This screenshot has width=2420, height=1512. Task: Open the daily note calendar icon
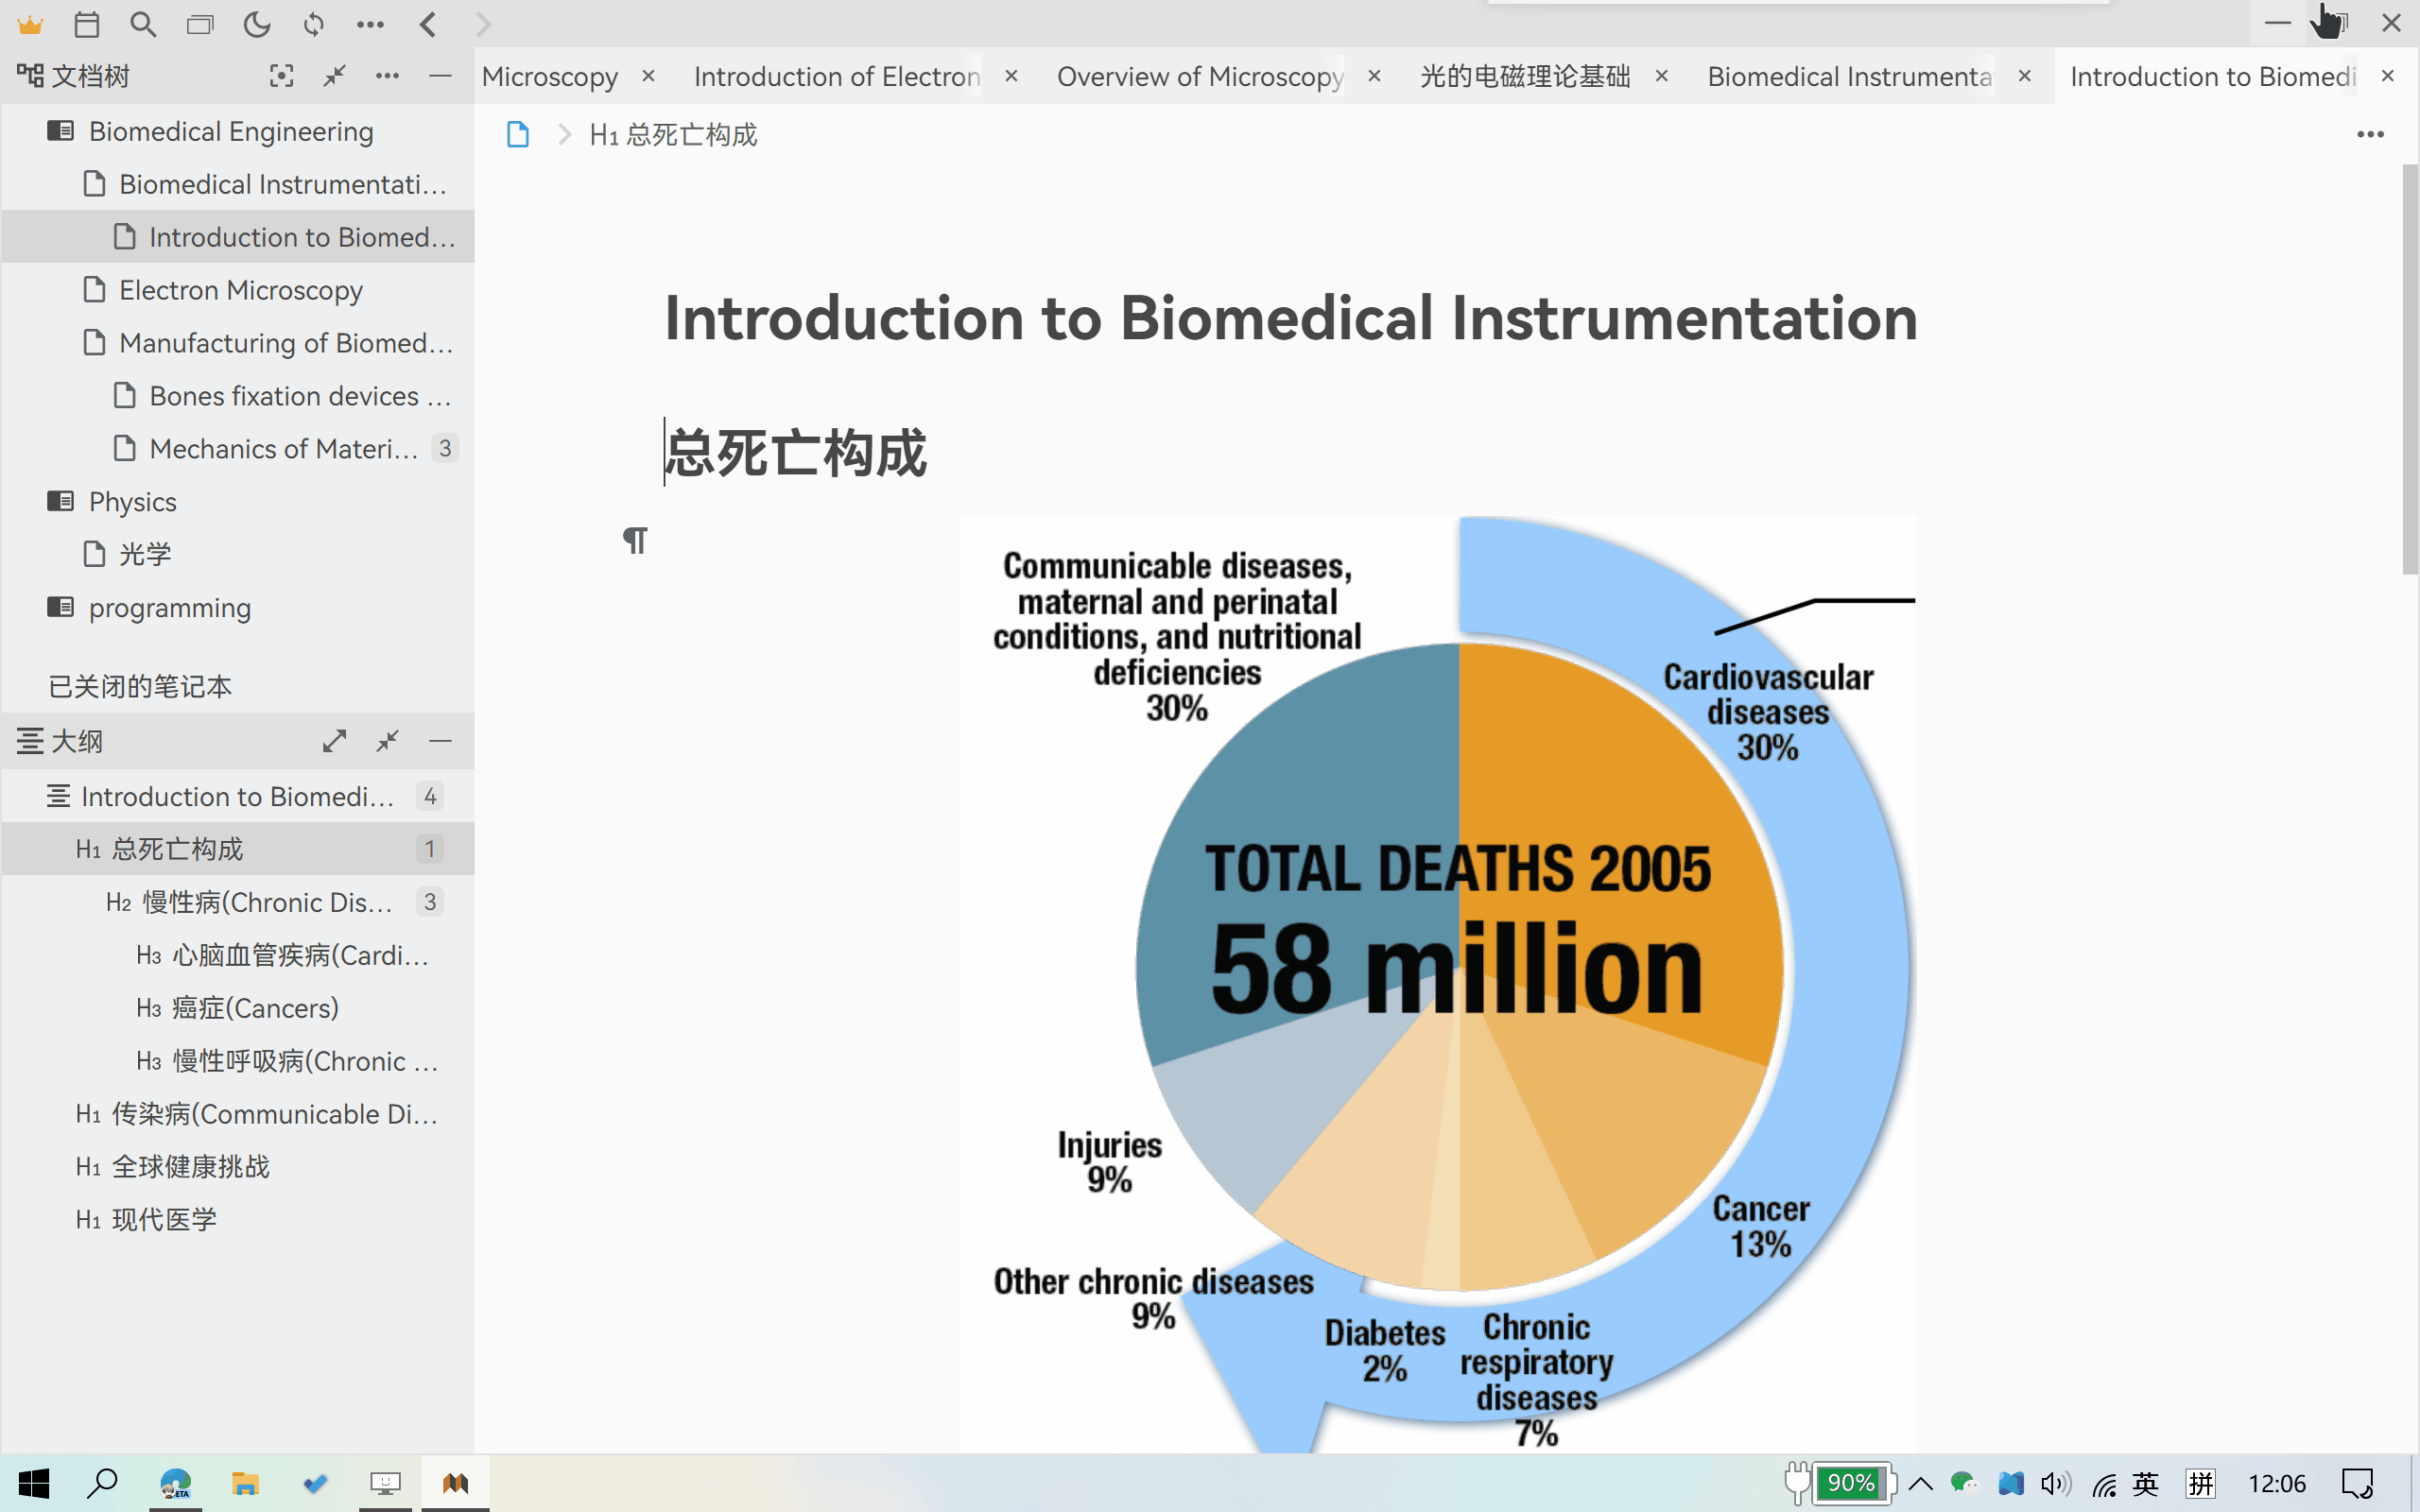pyautogui.click(x=87, y=24)
